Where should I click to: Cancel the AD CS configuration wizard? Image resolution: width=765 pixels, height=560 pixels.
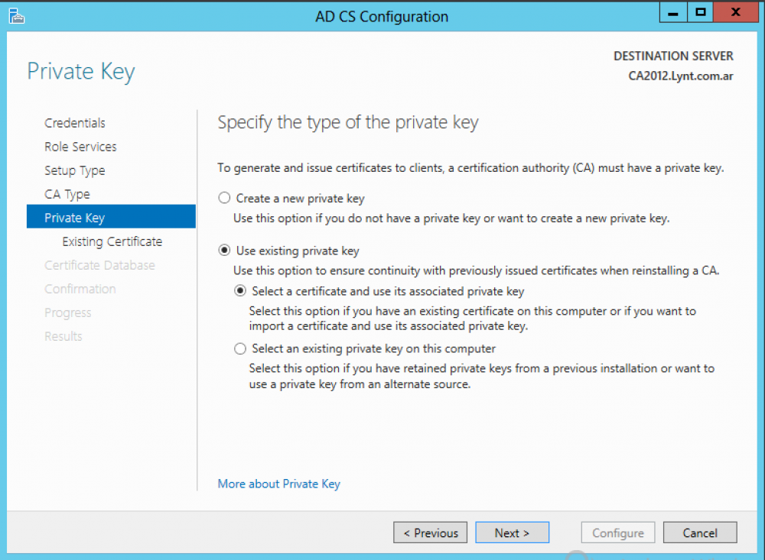click(x=700, y=532)
